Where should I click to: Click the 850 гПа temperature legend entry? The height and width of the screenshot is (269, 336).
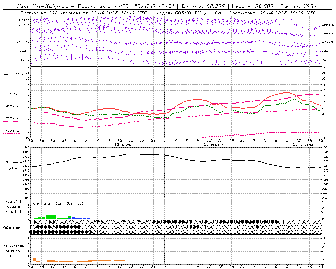click(12, 106)
